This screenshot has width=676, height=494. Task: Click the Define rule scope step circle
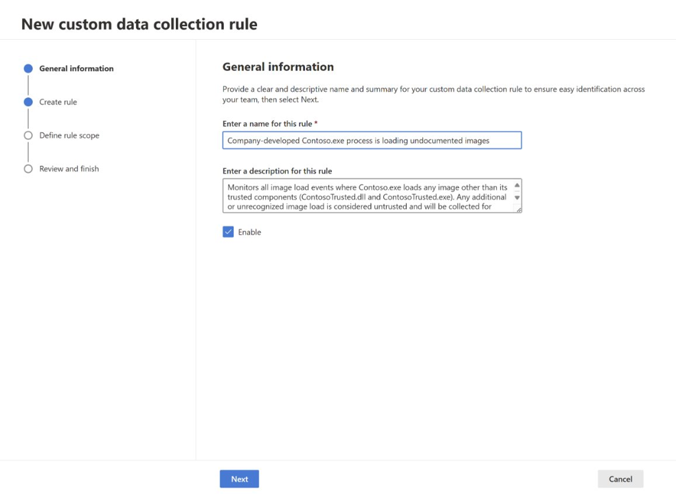tap(28, 136)
